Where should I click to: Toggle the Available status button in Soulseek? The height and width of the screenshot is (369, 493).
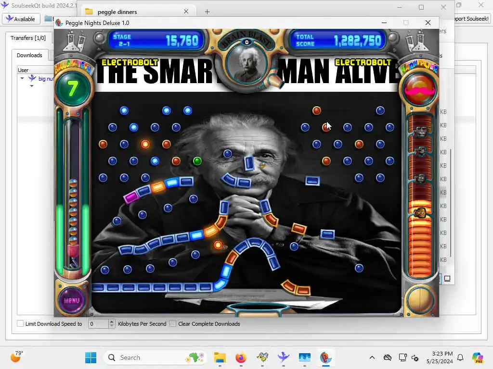click(x=21, y=19)
